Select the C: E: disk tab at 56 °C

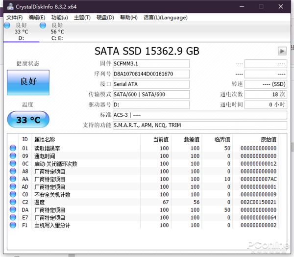tap(57, 31)
